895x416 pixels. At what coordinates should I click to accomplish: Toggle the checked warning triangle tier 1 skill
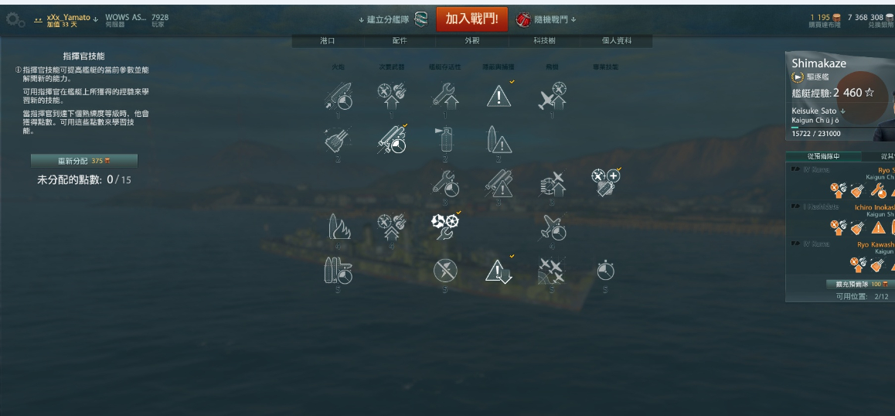(x=499, y=95)
